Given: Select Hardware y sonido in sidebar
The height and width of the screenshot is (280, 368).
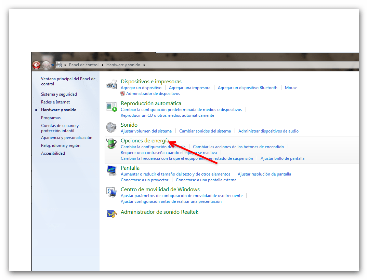Looking at the screenshot, I should pyautogui.click(x=59, y=110).
